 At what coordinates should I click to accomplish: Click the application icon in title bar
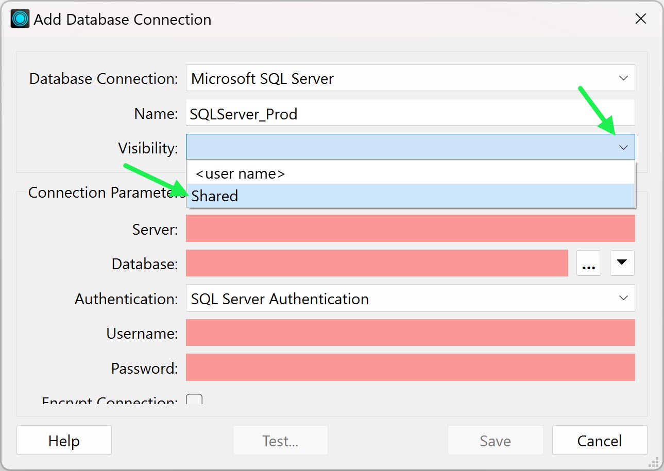(x=20, y=19)
